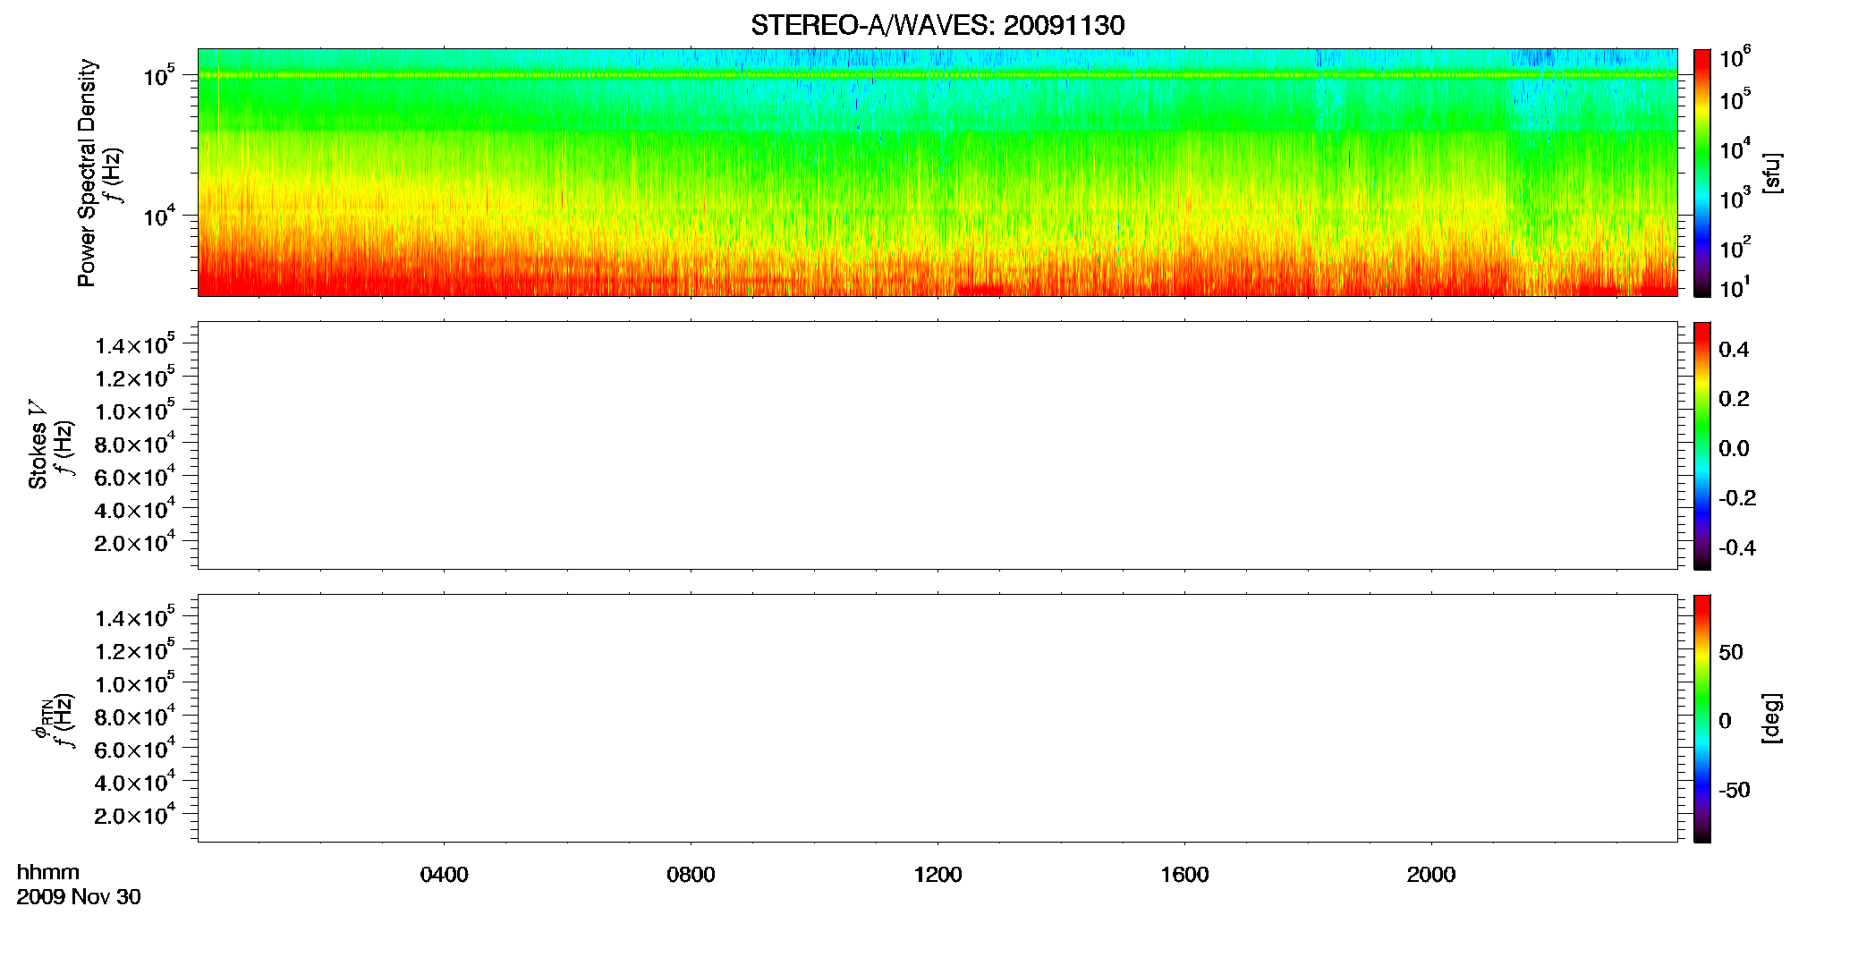Click the 2009 Nov 30 date label
Image resolution: width=1875 pixels, height=966 pixels.
tap(79, 897)
